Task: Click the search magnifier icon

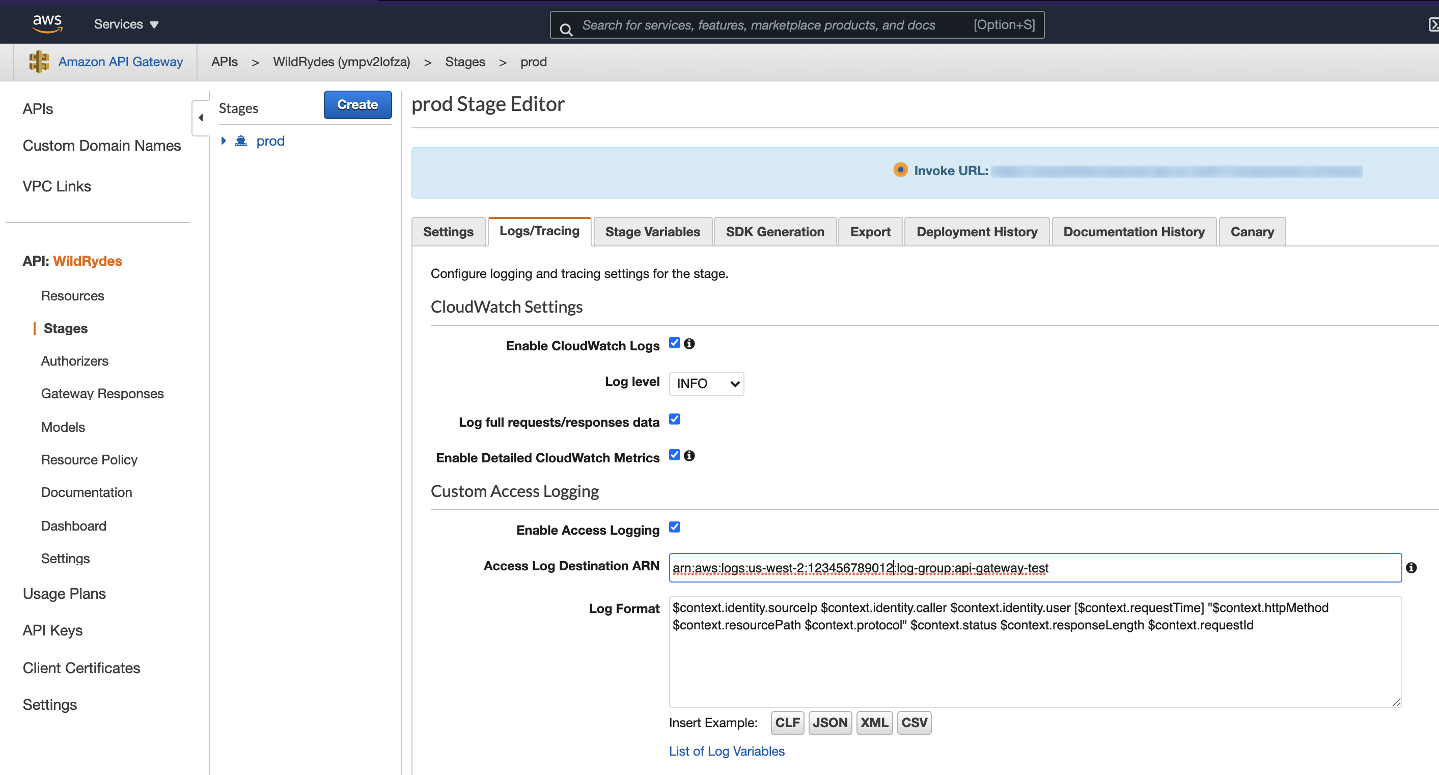Action: [566, 30]
